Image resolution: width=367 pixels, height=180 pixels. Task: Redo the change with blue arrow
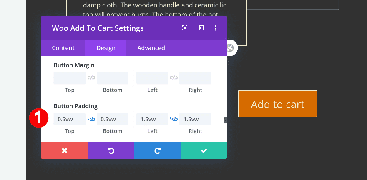[x=157, y=150]
